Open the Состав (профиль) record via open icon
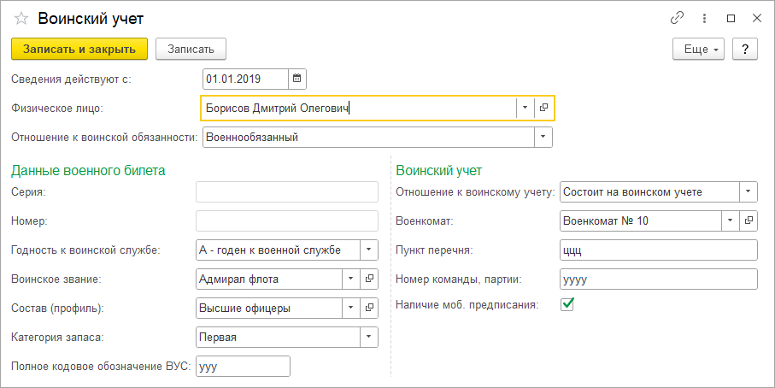This screenshot has width=775, height=388. 370,308
